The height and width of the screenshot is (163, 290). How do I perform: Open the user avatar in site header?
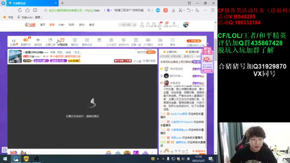186,25
